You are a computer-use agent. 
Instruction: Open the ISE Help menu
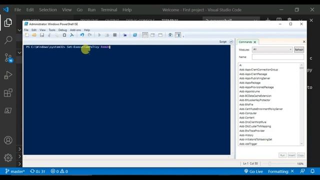87,30
